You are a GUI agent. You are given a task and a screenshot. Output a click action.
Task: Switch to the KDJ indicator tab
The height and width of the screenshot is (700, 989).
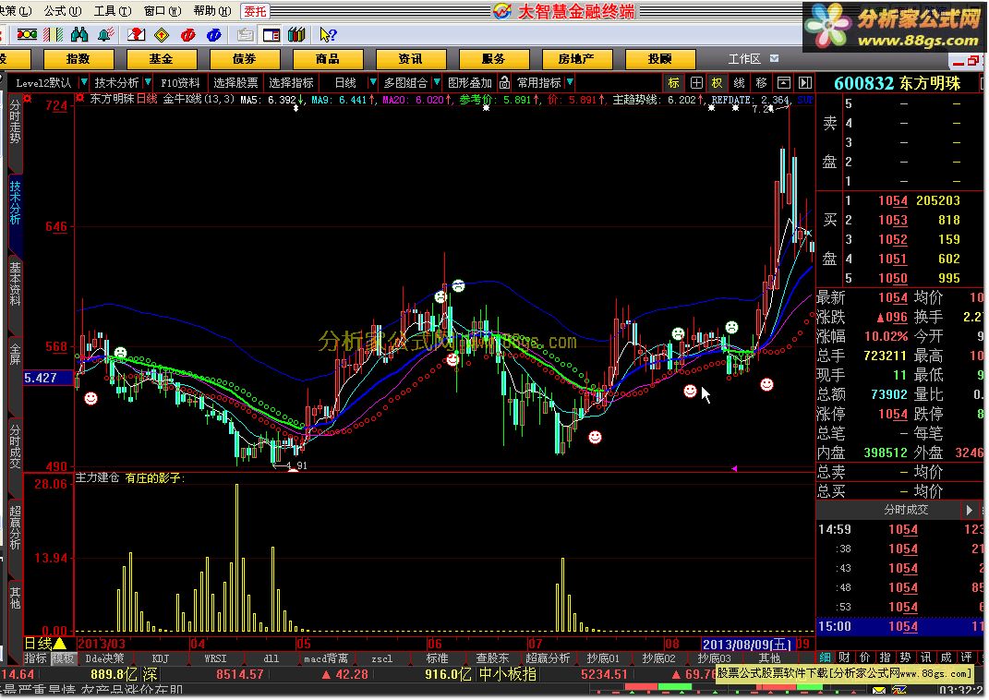[x=160, y=658]
